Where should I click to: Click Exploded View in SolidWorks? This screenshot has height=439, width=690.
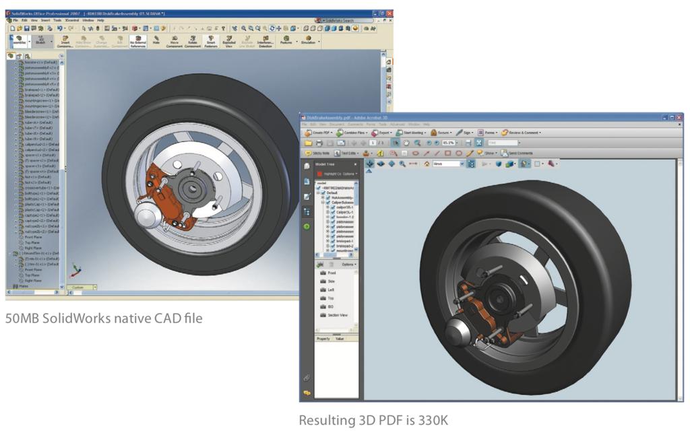tap(228, 41)
